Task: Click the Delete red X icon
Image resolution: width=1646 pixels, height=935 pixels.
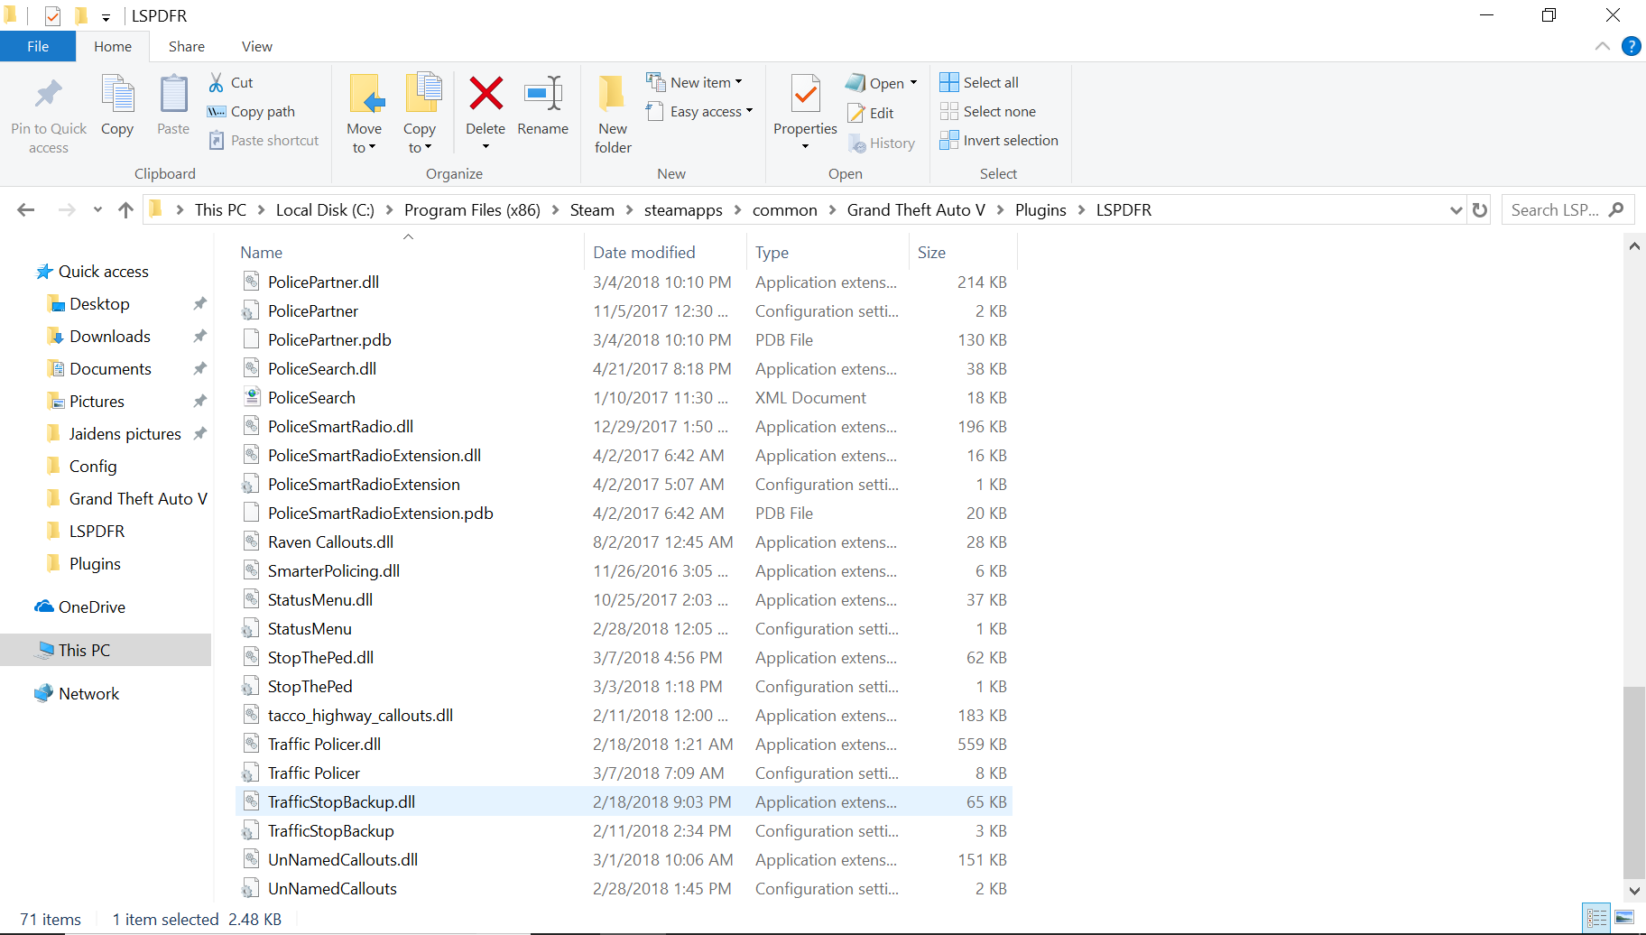Action: pyautogui.click(x=485, y=94)
